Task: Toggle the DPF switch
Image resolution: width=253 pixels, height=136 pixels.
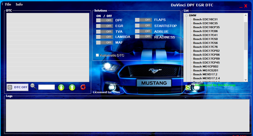Action: click(x=104, y=20)
